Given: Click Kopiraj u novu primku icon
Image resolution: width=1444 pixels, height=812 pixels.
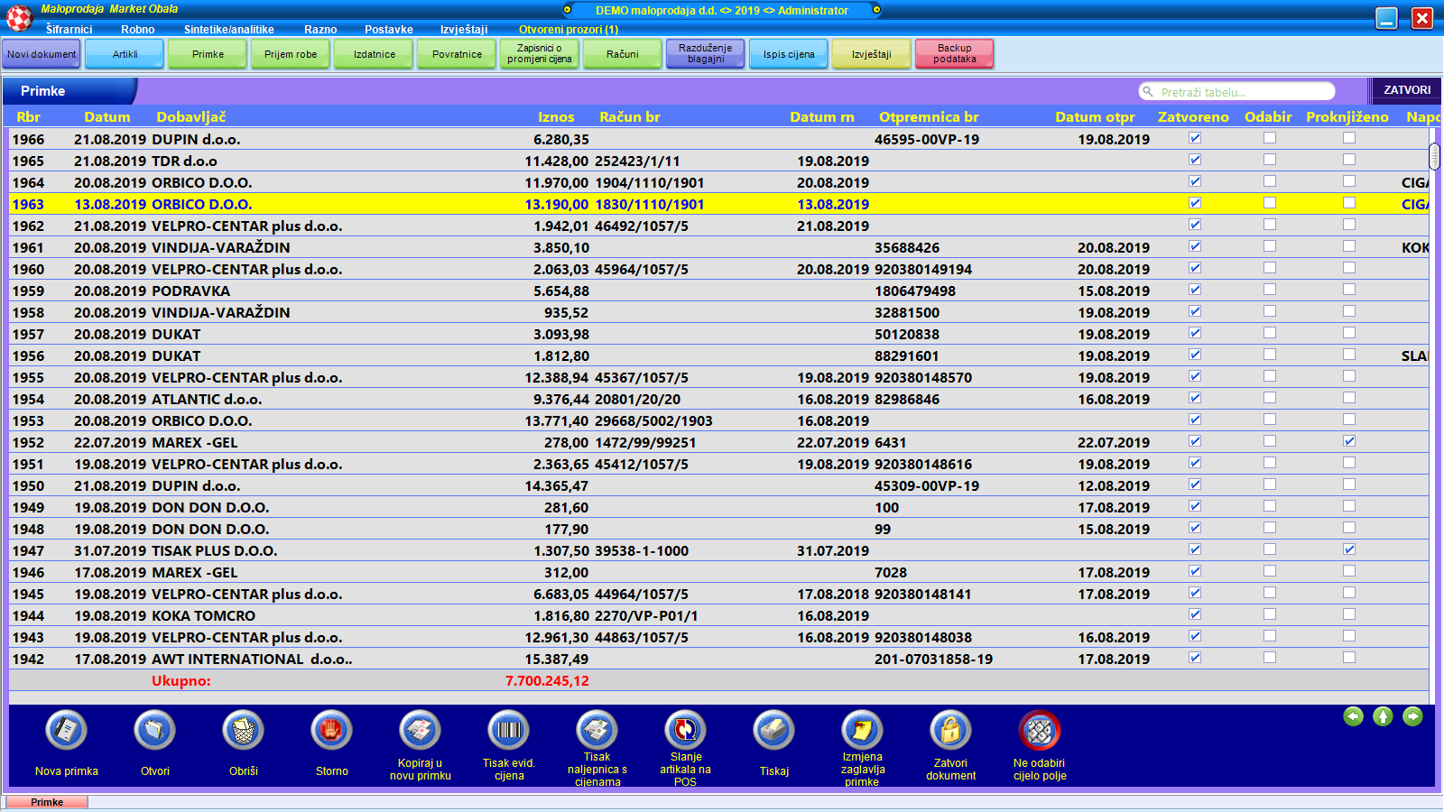Looking at the screenshot, I should [x=420, y=731].
